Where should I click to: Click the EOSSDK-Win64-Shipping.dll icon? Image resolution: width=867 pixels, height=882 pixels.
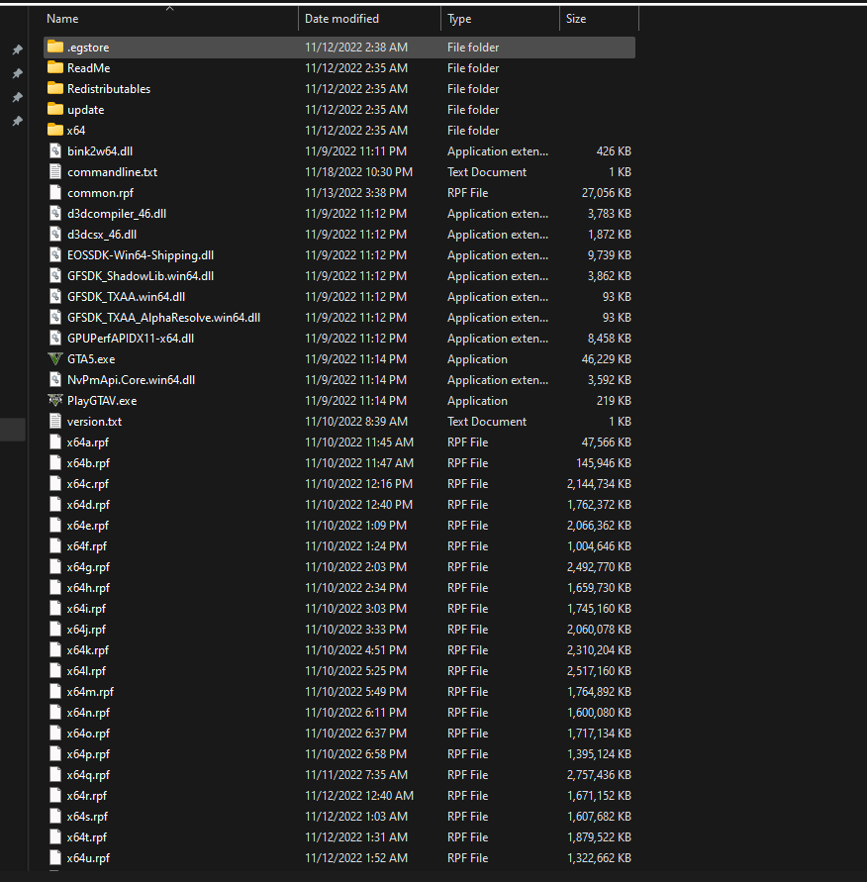pos(54,254)
